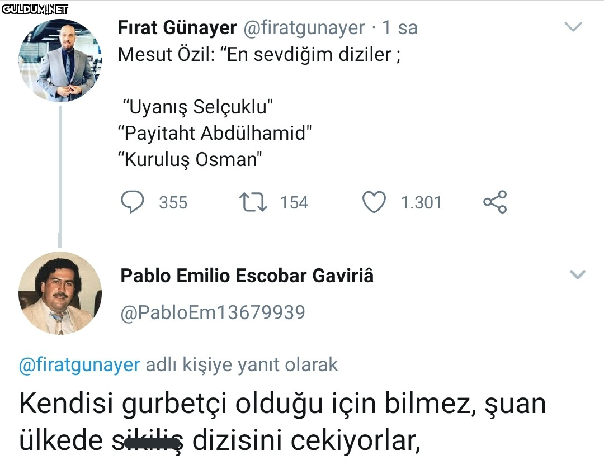Screen dimensions: 604x460
Task: Click the 1.301 likes count
Action: (x=421, y=202)
